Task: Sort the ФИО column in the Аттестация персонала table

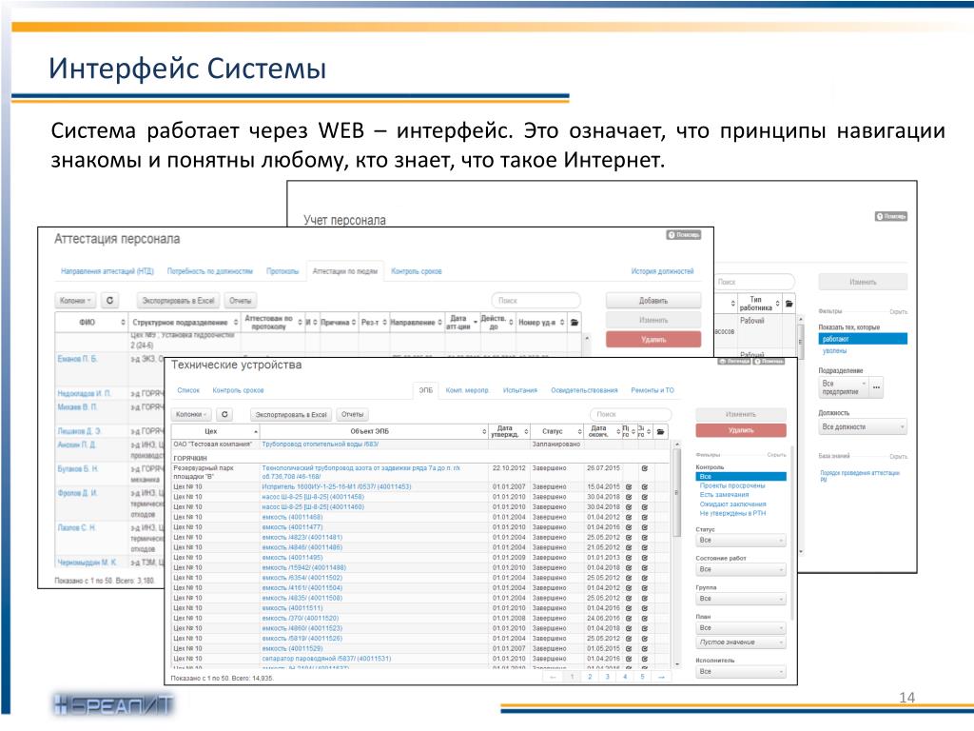Action: click(123, 322)
